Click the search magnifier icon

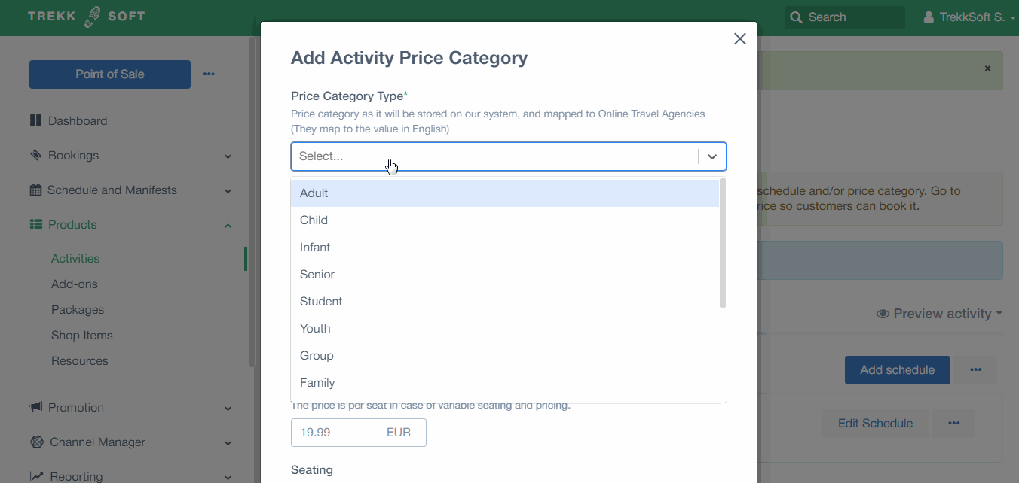796,17
